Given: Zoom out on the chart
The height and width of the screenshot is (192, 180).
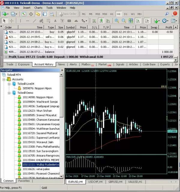Looking at the screenshot, I should (x=124, y=21).
